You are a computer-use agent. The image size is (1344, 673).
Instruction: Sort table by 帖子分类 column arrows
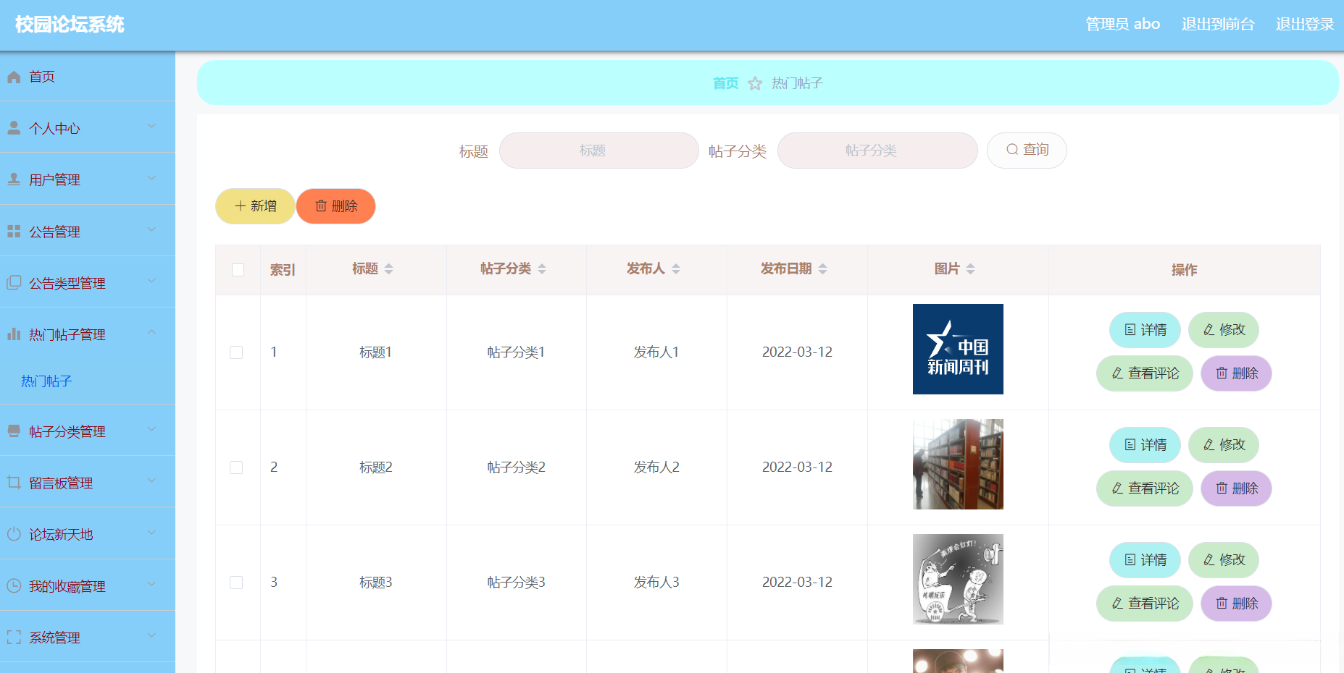click(542, 269)
